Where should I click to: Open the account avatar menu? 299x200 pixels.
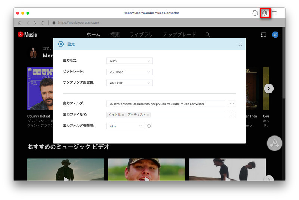point(275,35)
